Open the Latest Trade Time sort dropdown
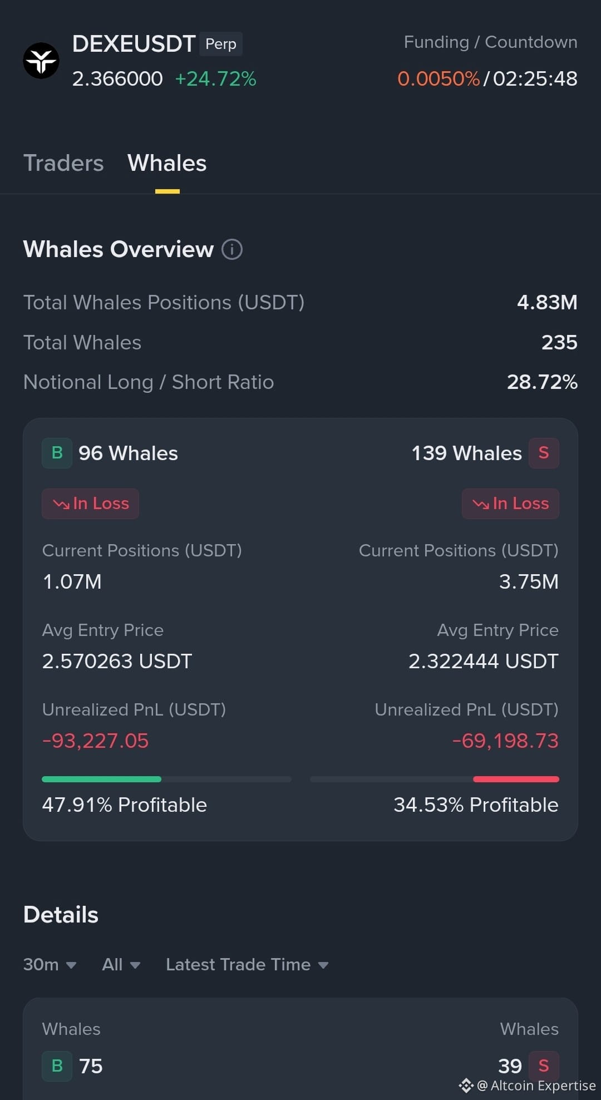Screen dimensions: 601x1100 click(248, 964)
